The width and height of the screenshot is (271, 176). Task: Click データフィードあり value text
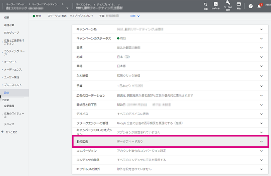coord(130,142)
